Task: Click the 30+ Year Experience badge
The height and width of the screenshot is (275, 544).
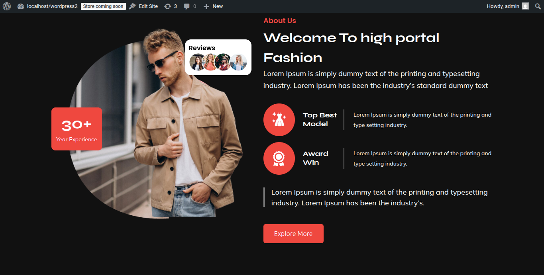Action: pyautogui.click(x=77, y=129)
